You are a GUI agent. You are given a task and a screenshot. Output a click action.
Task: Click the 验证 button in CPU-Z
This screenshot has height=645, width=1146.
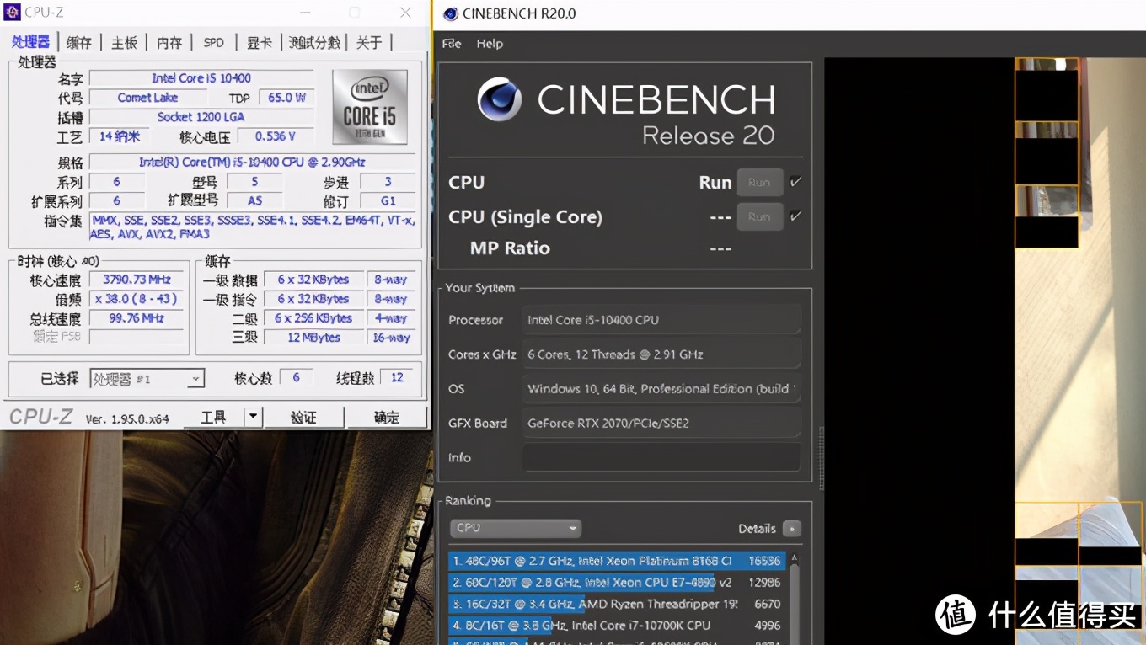(303, 417)
